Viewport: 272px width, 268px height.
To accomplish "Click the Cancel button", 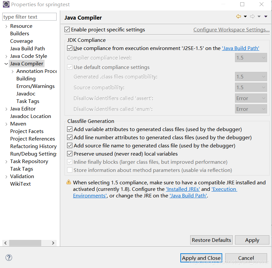I will point(246,258).
